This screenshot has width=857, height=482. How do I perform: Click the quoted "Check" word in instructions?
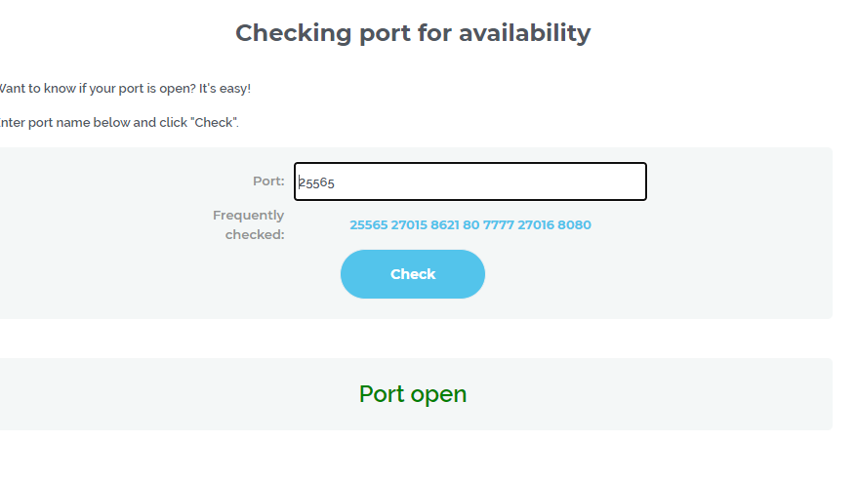click(x=216, y=123)
